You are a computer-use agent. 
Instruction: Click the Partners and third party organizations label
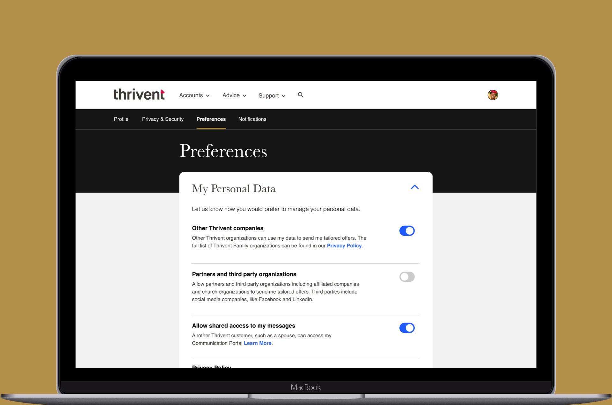(x=244, y=274)
